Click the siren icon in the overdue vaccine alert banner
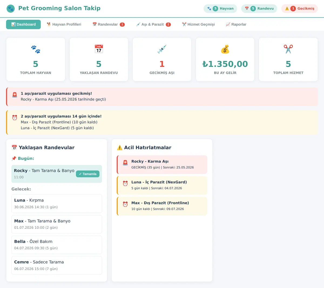 [x=15, y=95]
